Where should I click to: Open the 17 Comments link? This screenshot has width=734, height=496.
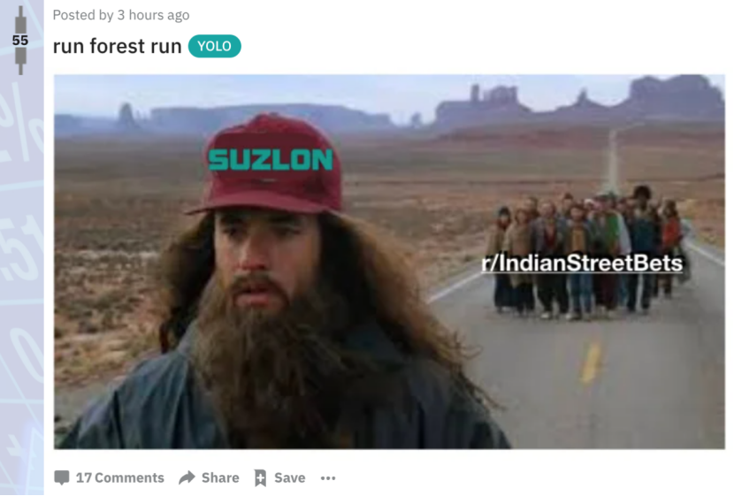(120, 477)
